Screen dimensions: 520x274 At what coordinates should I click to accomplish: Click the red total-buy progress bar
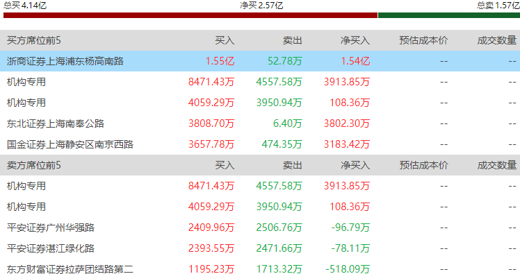click(190, 15)
